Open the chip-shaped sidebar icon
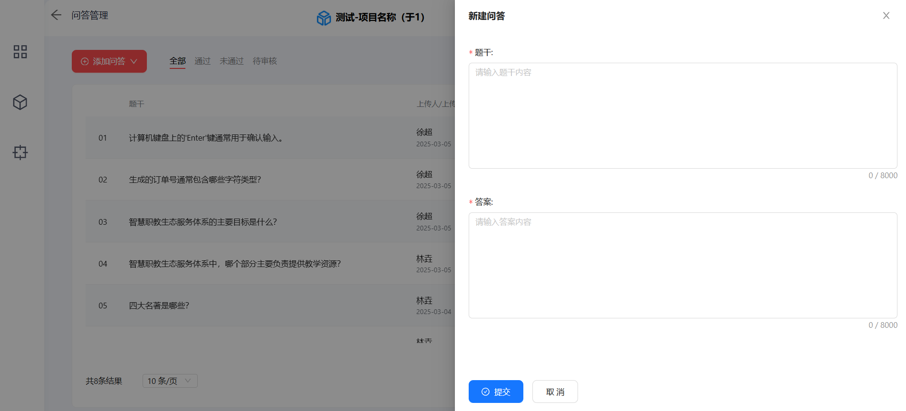 point(20,153)
